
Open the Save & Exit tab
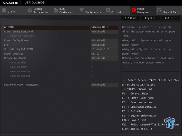point(169,11)
